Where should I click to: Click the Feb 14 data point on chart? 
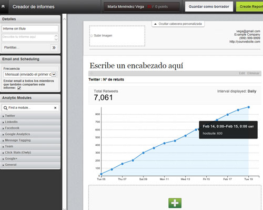click(x=196, y=129)
